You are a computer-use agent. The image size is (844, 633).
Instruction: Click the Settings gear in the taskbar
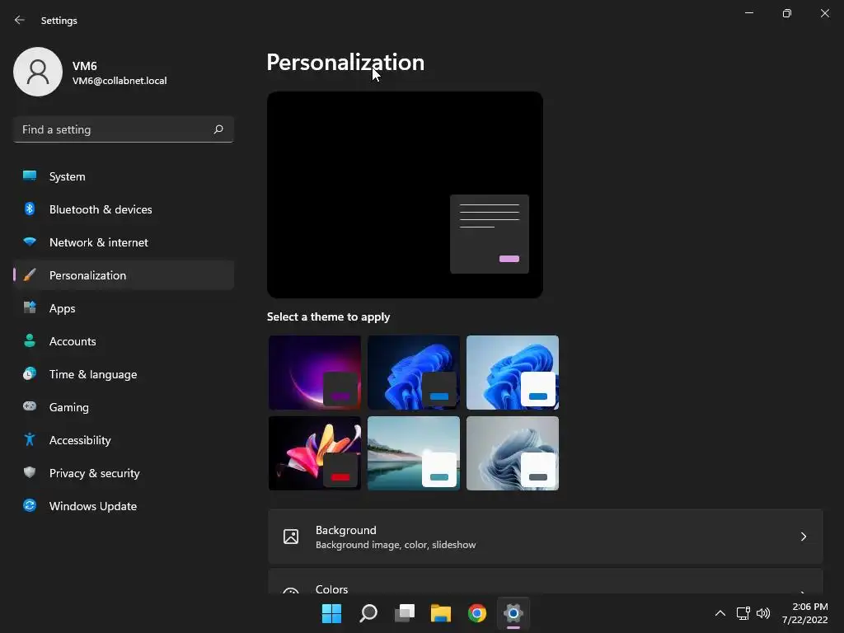tap(513, 613)
